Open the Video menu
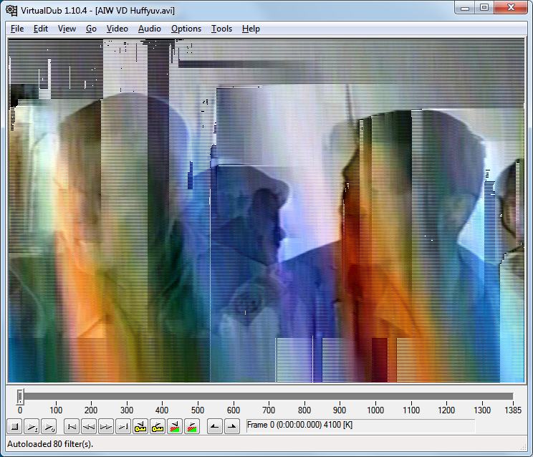The width and height of the screenshot is (533, 457). tap(117, 29)
